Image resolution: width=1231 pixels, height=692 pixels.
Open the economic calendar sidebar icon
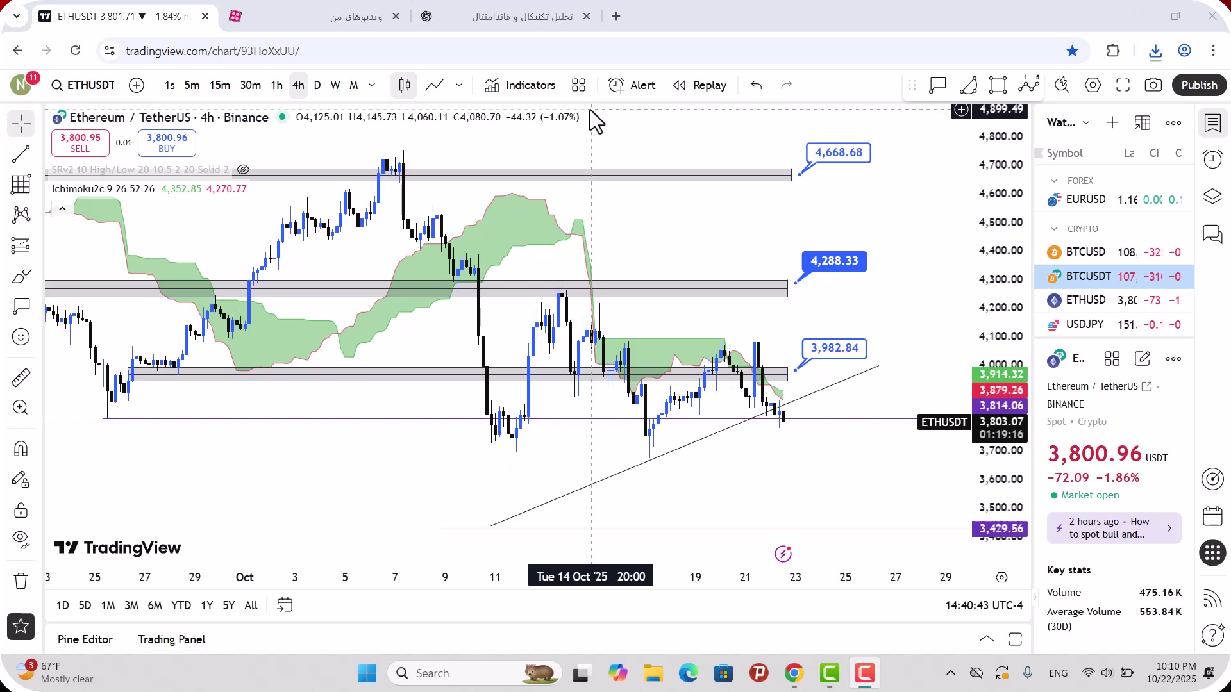click(x=1212, y=516)
